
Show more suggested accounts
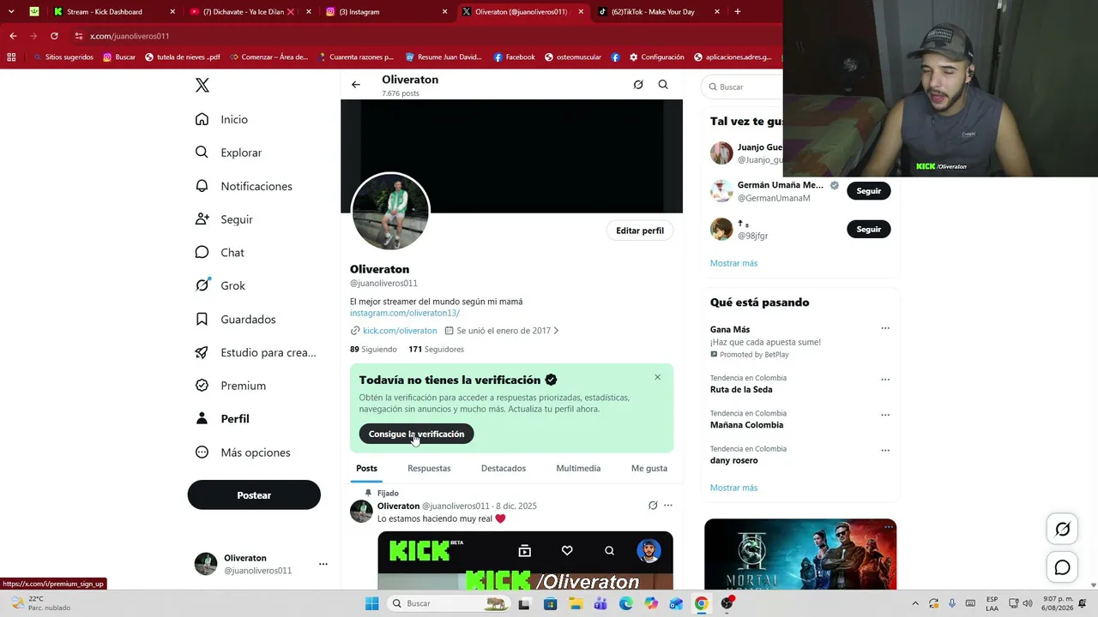point(733,263)
